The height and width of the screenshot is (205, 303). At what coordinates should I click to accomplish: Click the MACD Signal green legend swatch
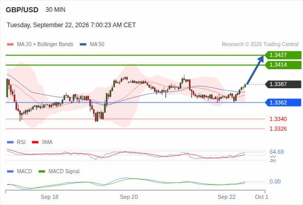tap(42, 172)
